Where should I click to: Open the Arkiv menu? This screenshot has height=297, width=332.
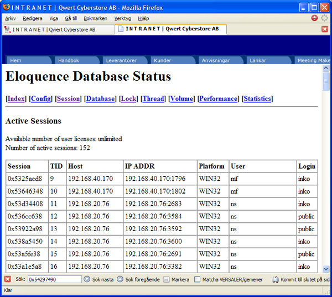[11, 18]
